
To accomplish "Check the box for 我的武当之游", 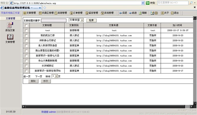I will tap(26, 36).
